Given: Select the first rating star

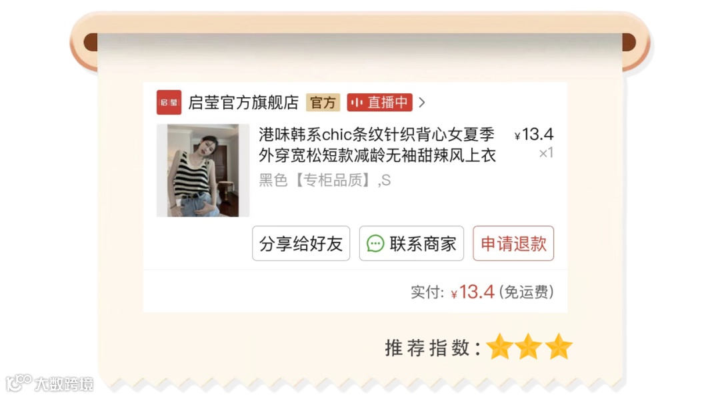Looking at the screenshot, I should pyautogui.click(x=499, y=346).
